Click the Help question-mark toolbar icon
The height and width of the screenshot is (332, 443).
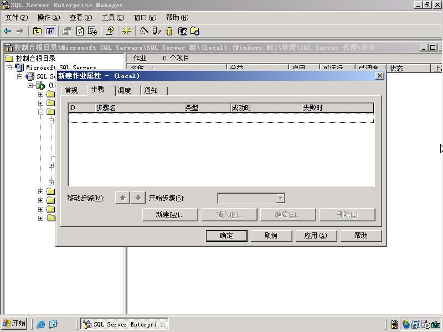pos(110,31)
